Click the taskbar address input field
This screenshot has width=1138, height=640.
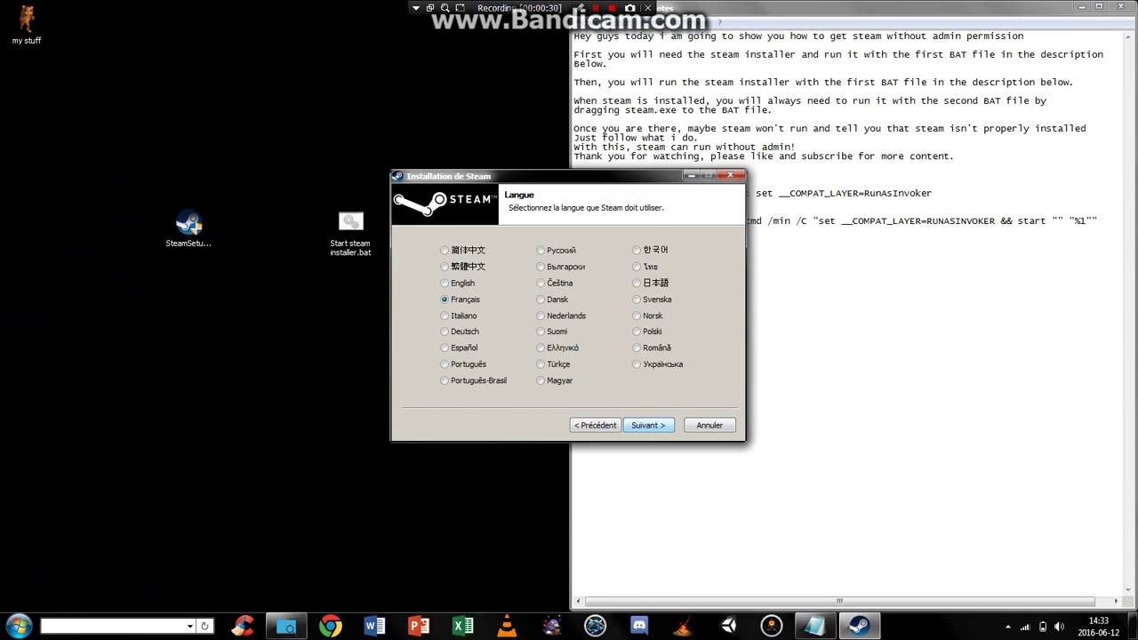point(113,626)
